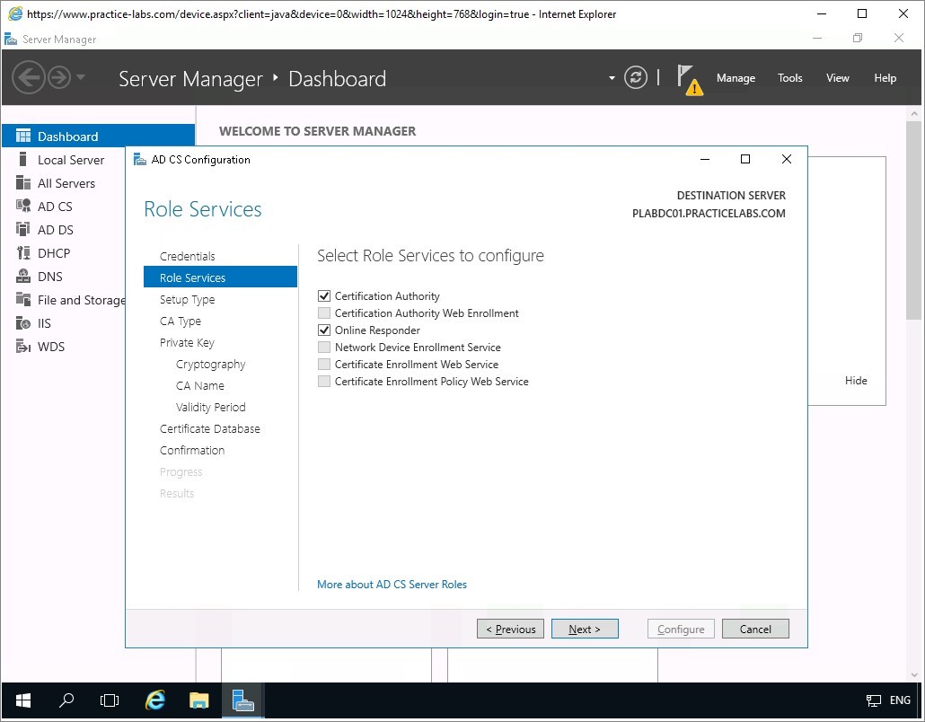
Task: Click Server Manager taskbar icon
Action: tap(242, 700)
